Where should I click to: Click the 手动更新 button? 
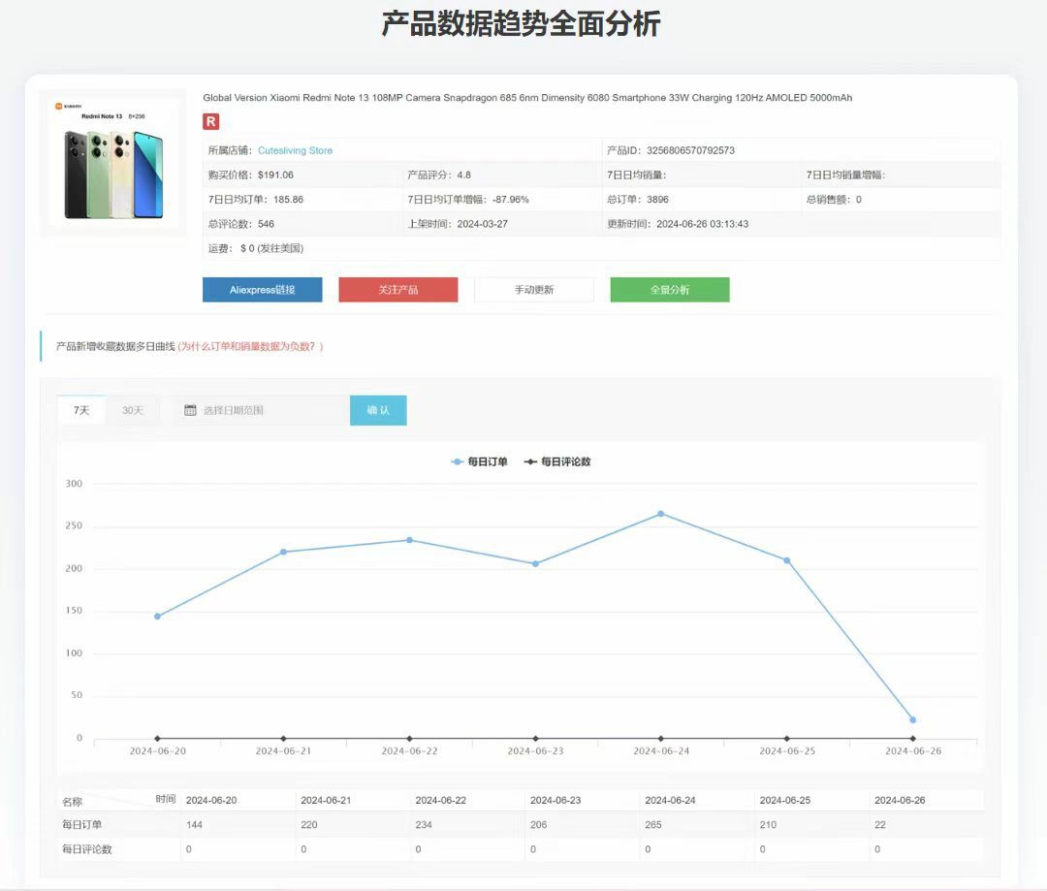pyautogui.click(x=534, y=290)
